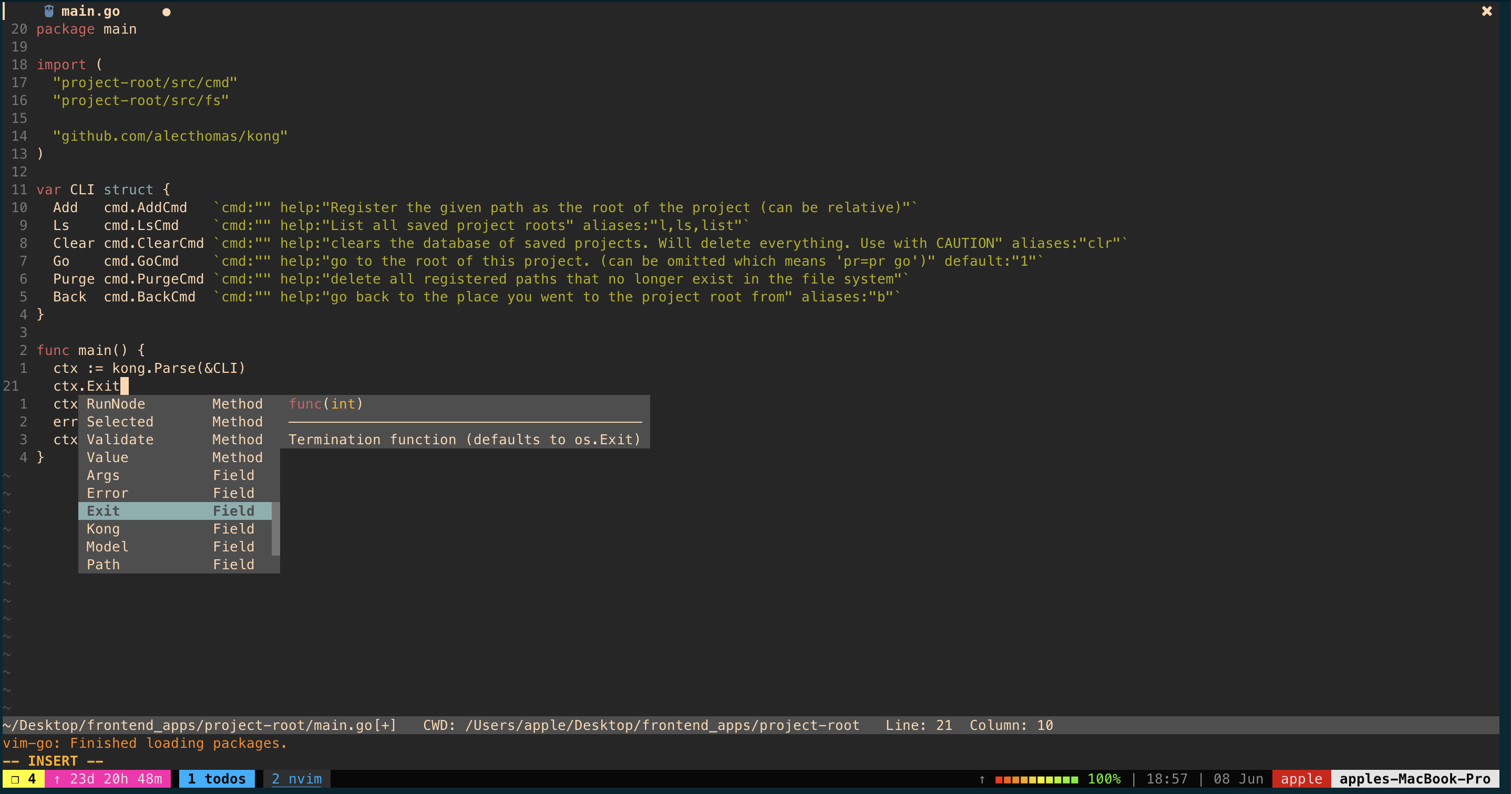This screenshot has height=794, width=1511.
Task: Choose RunNode method from completion popup
Action: (x=116, y=404)
